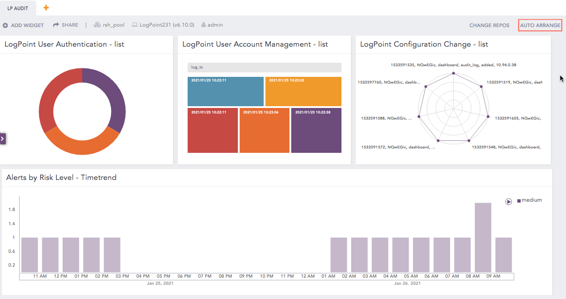
Task: Start playback of the Timetrend chart
Action: coord(508,201)
